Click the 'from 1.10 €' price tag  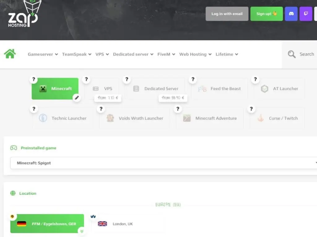pos(108,98)
